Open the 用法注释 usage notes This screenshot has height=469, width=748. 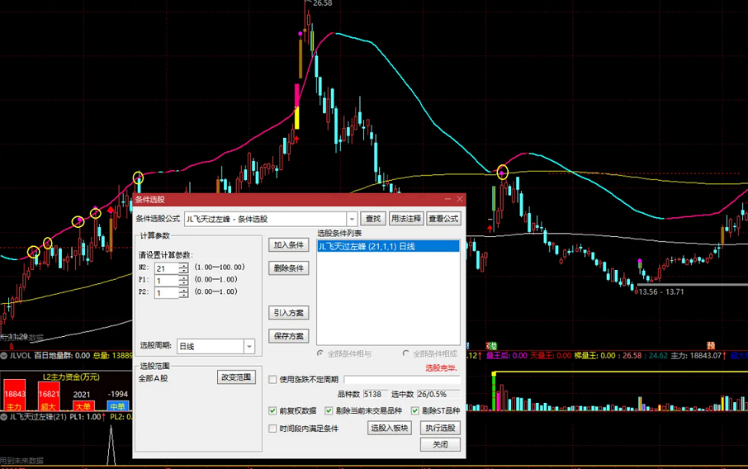point(406,219)
